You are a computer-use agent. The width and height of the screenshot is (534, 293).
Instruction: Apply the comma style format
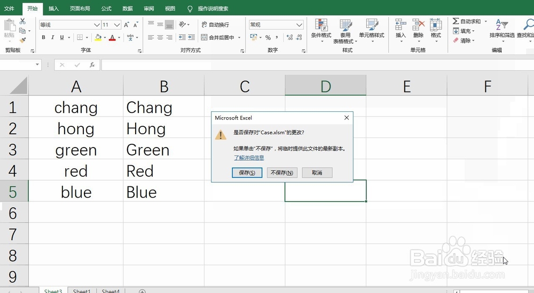click(277, 37)
